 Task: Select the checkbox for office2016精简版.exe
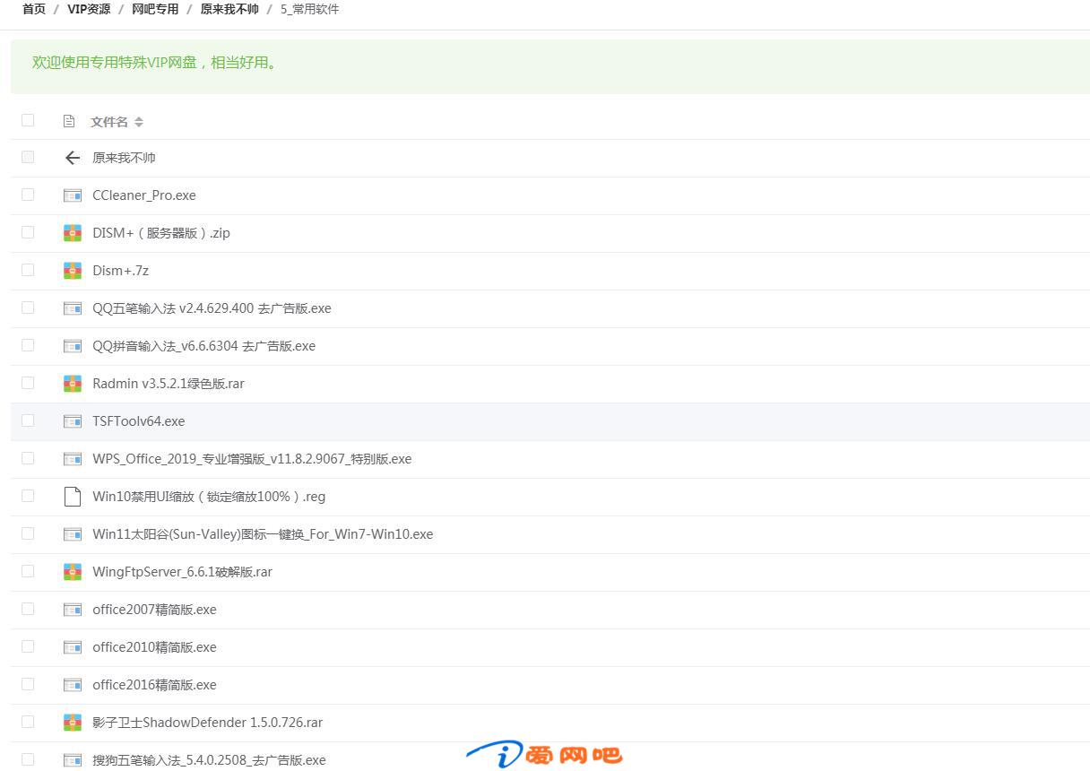click(x=28, y=684)
